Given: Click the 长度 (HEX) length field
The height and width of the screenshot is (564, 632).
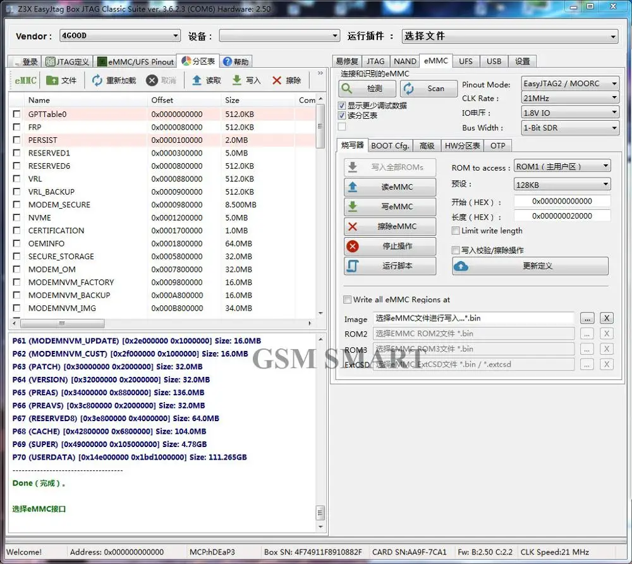Looking at the screenshot, I should 562,216.
